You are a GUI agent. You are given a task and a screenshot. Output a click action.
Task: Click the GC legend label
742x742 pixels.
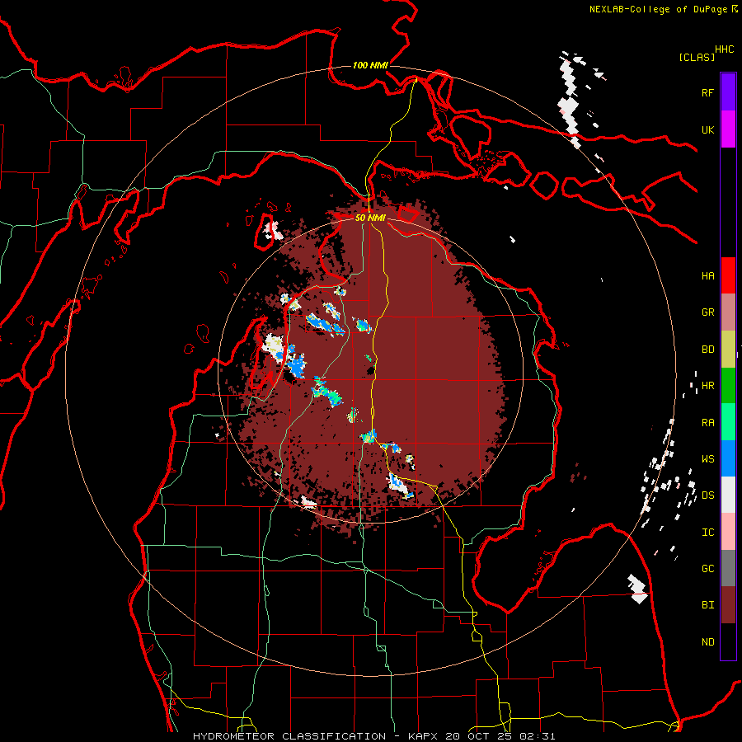(707, 569)
